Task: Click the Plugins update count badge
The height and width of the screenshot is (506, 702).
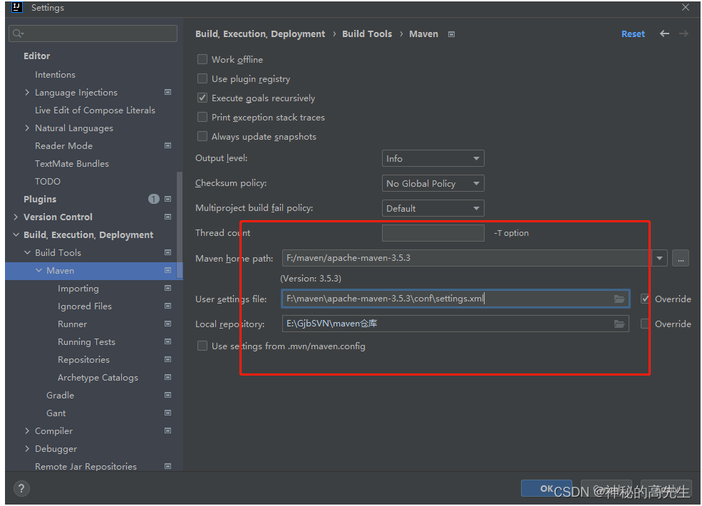Action: 153,199
